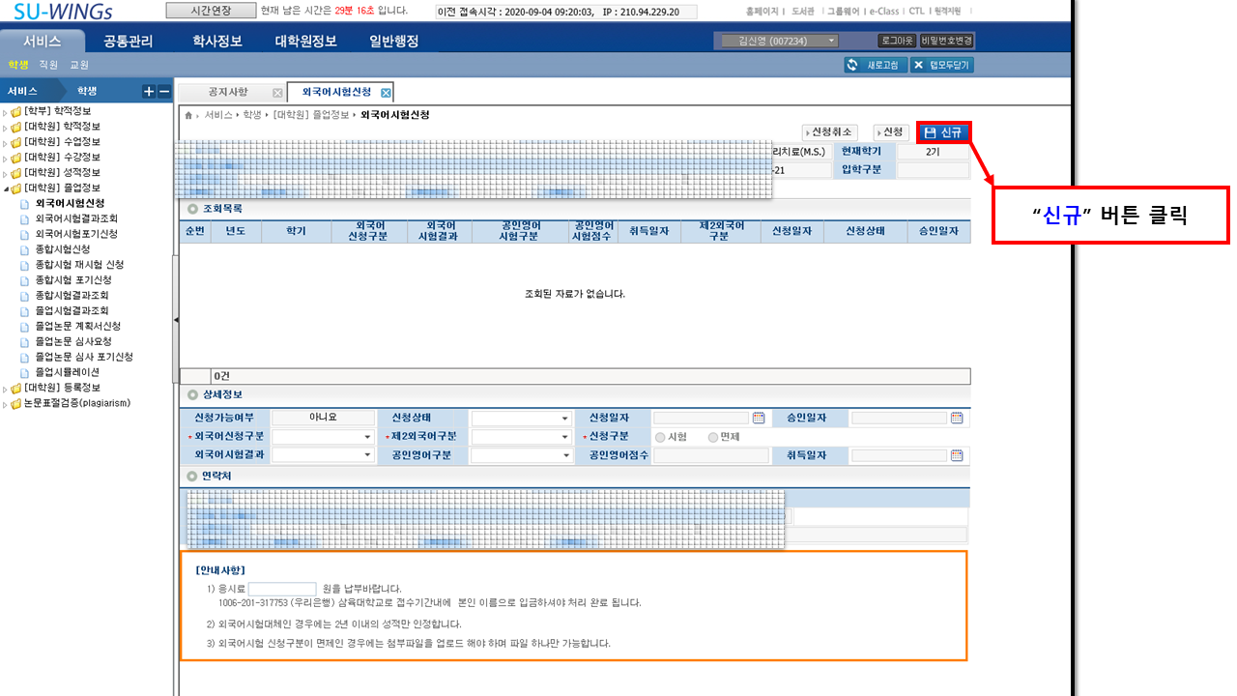
Task: Select the 직원 submenu item
Action: coord(48,65)
